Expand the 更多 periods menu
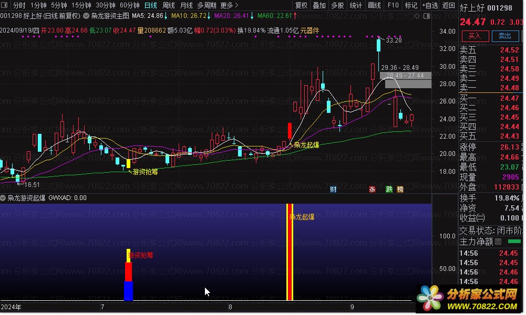 [x=229, y=5]
